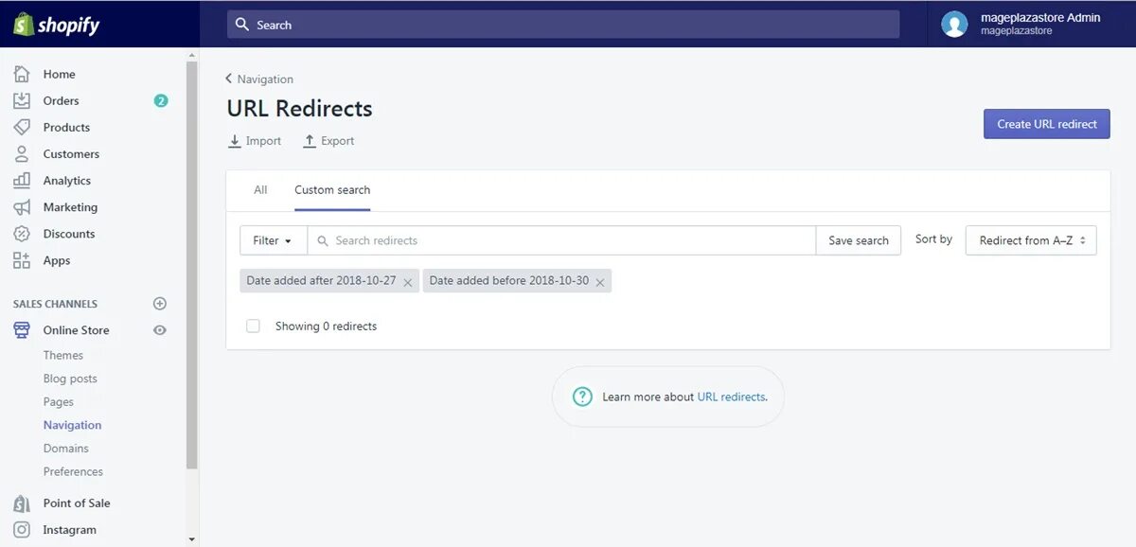This screenshot has width=1136, height=547.
Task: Open the Online Store channel
Action: 76,330
